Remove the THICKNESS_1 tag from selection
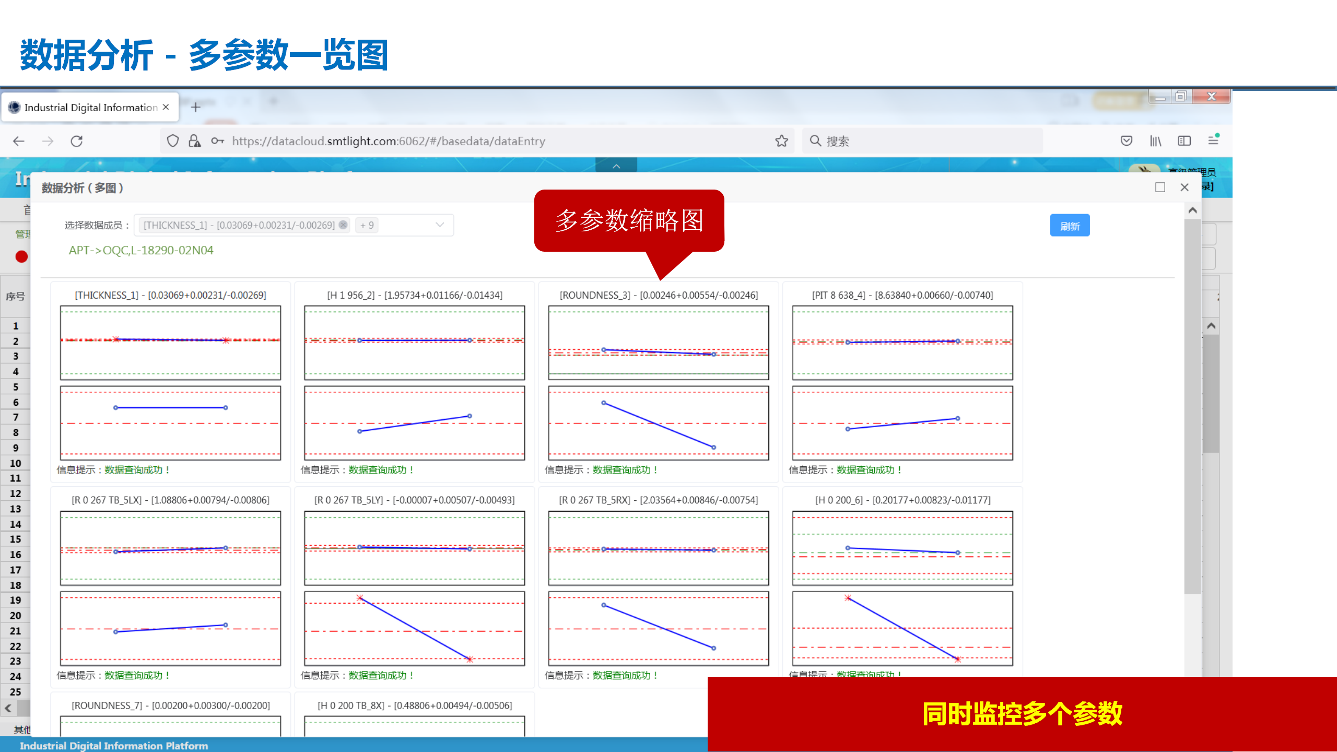Screen dimensions: 1337x752 pyautogui.click(x=343, y=225)
